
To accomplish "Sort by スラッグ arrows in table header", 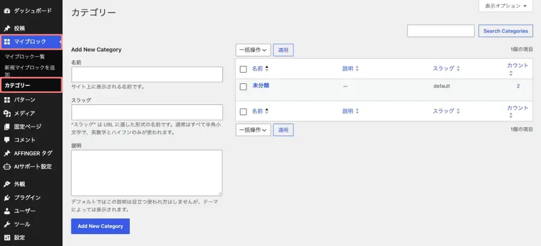I will point(458,68).
